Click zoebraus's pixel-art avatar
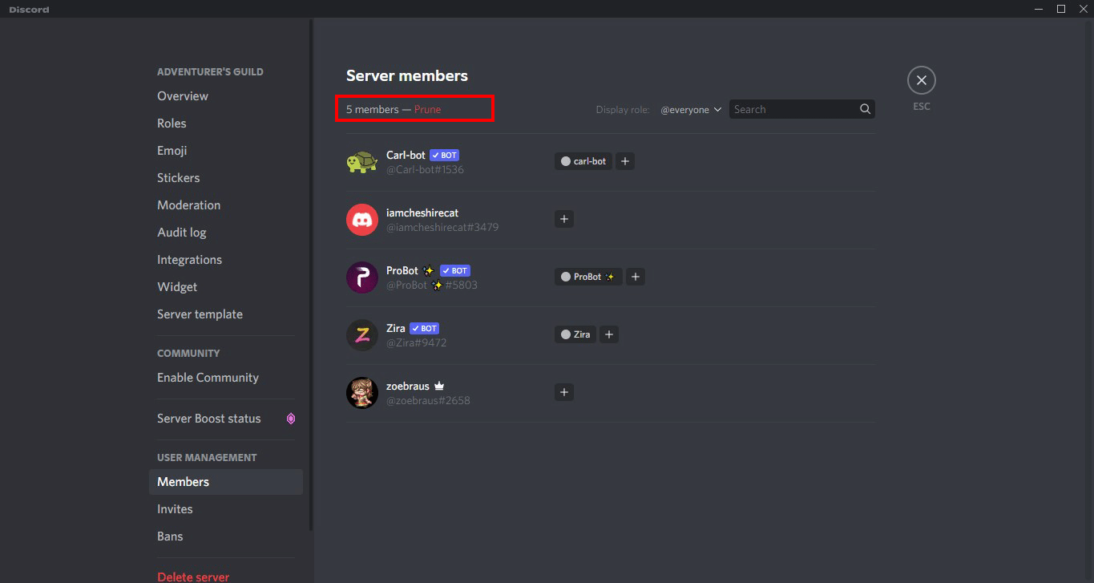The width and height of the screenshot is (1094, 583). click(x=362, y=393)
